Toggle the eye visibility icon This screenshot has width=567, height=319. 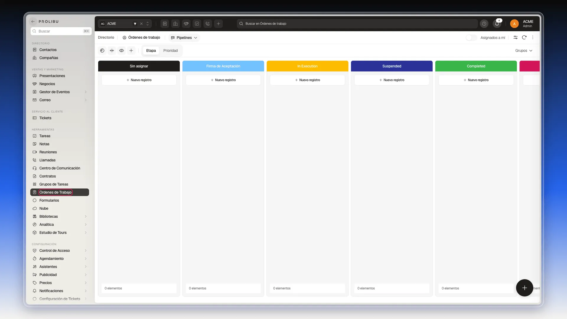(x=121, y=51)
